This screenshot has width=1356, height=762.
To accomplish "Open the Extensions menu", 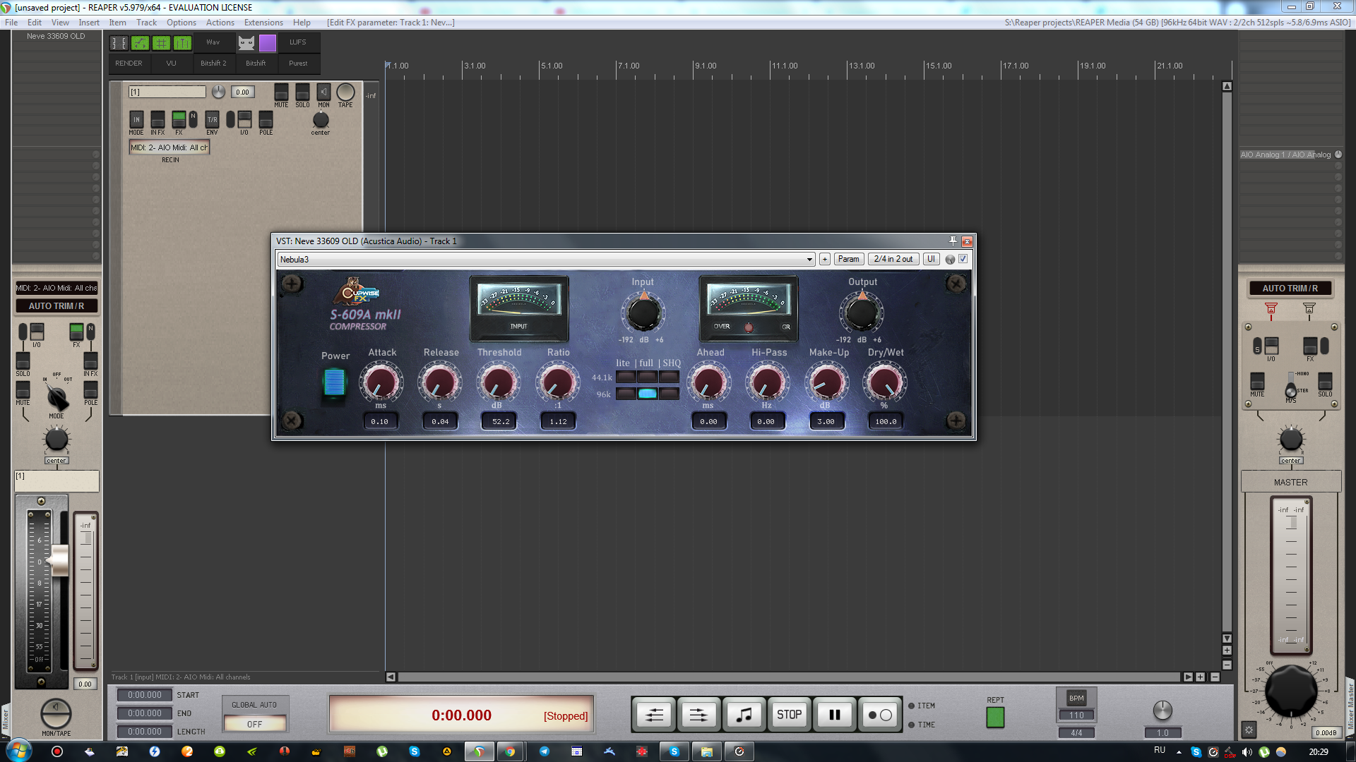I will tap(263, 23).
